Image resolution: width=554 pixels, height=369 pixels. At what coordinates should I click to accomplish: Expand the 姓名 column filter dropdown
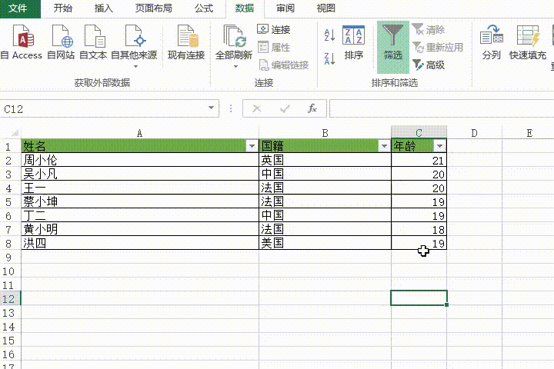click(x=251, y=146)
